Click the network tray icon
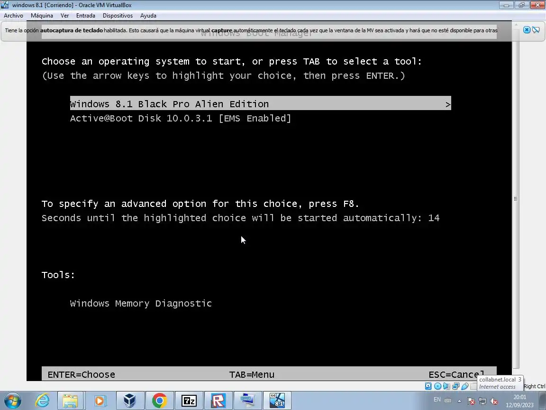Image resolution: width=546 pixels, height=410 pixels. [482, 401]
